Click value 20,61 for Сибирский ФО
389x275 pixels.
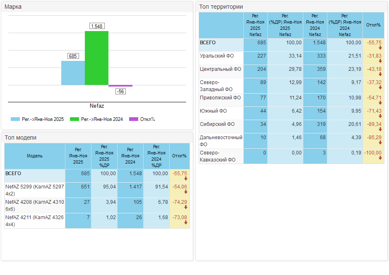[355, 124]
